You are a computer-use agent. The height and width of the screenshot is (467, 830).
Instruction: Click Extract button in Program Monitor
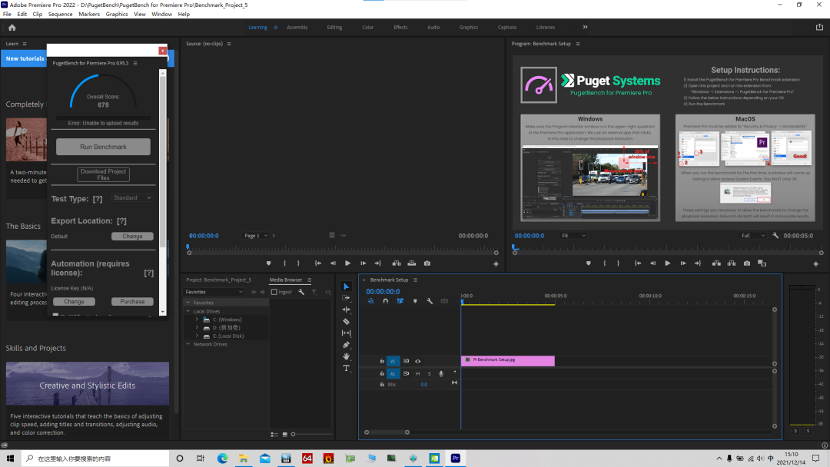732,263
